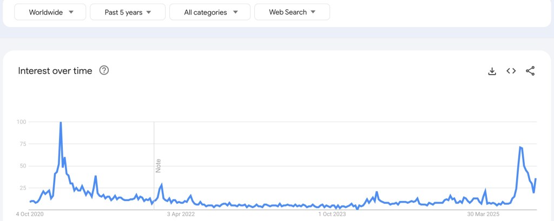Click the 100 value on the y-axis
This screenshot has height=221, width=554.
(21, 122)
